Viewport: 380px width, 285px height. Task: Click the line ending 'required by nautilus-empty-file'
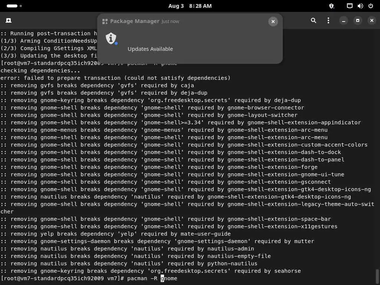click(135, 256)
